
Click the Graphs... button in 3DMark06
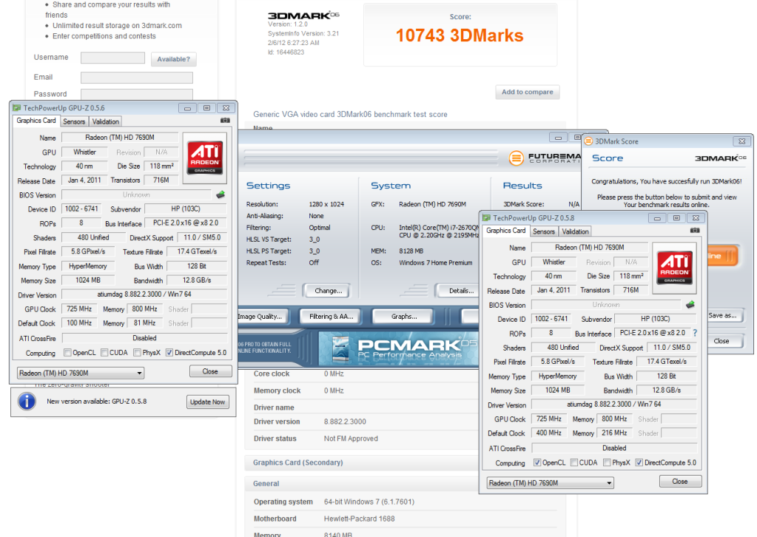point(404,317)
